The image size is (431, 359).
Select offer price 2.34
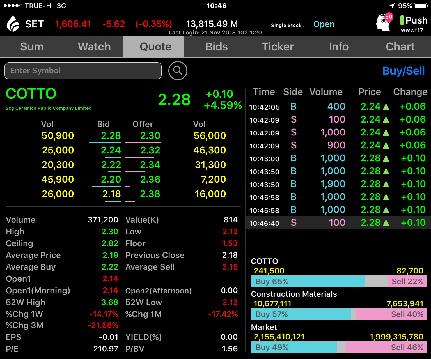(x=150, y=165)
